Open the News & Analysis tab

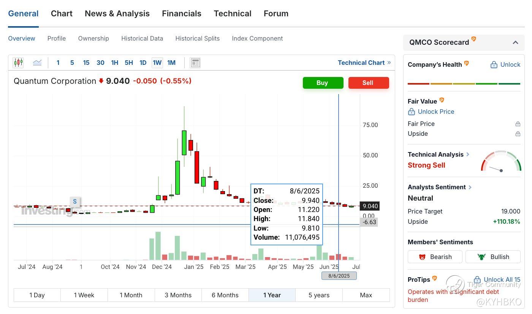point(117,14)
